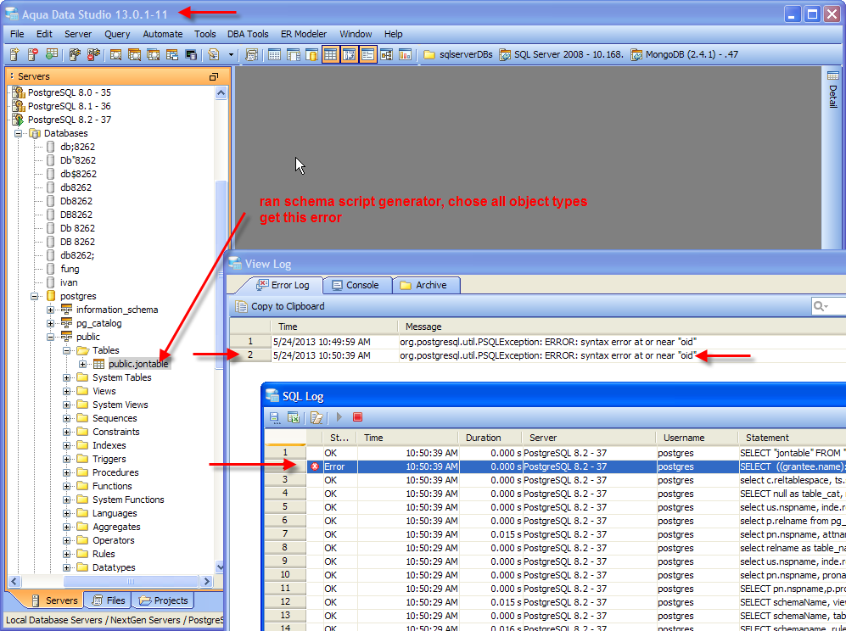Click the delete server icon in toolbar

coord(33,54)
